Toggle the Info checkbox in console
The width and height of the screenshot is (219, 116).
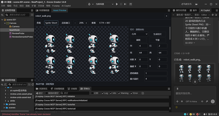coord(111,93)
